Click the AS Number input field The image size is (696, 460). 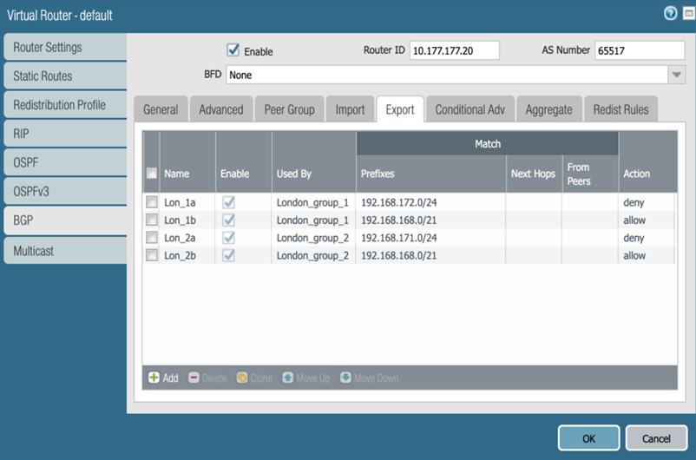[639, 50]
